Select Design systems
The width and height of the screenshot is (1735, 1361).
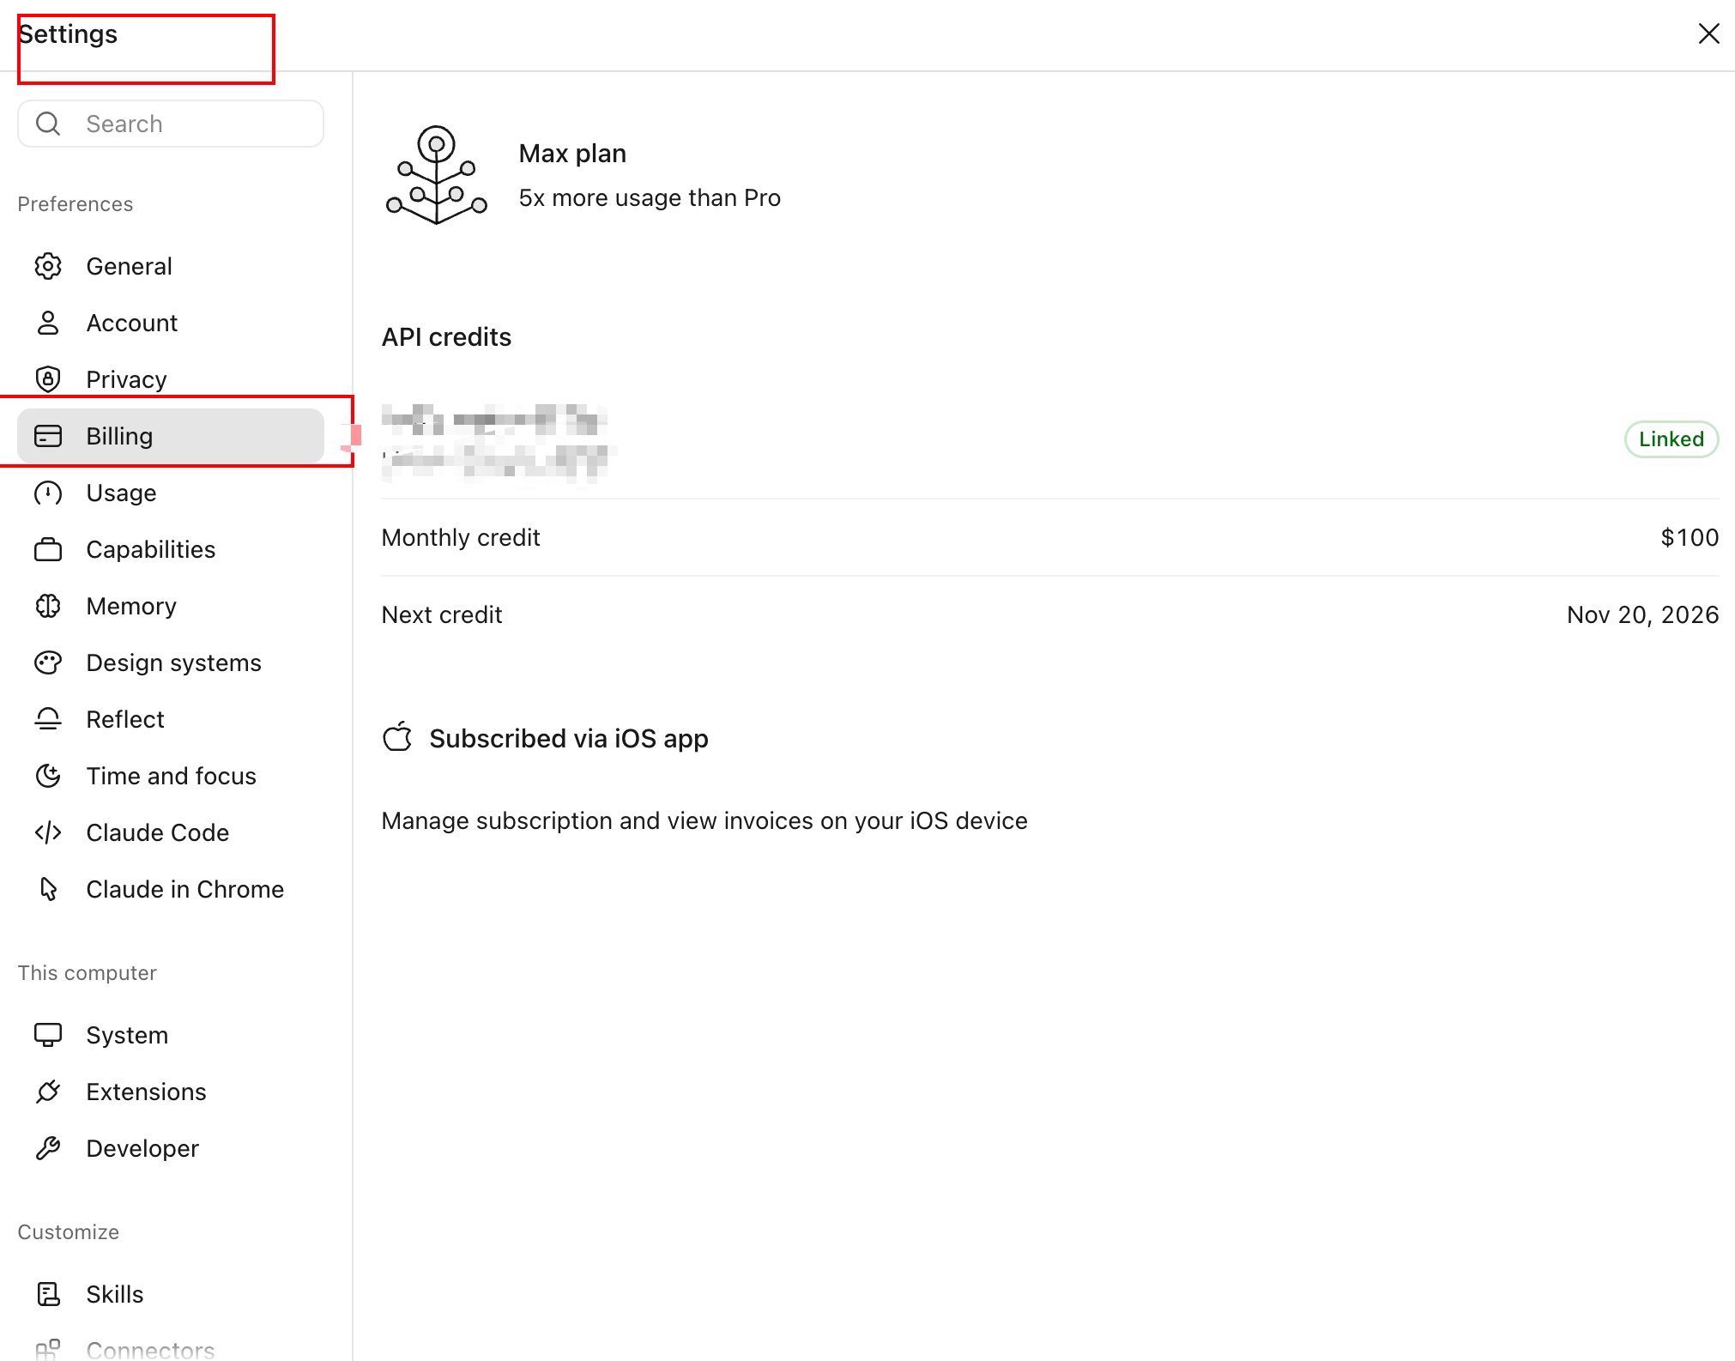(x=171, y=662)
